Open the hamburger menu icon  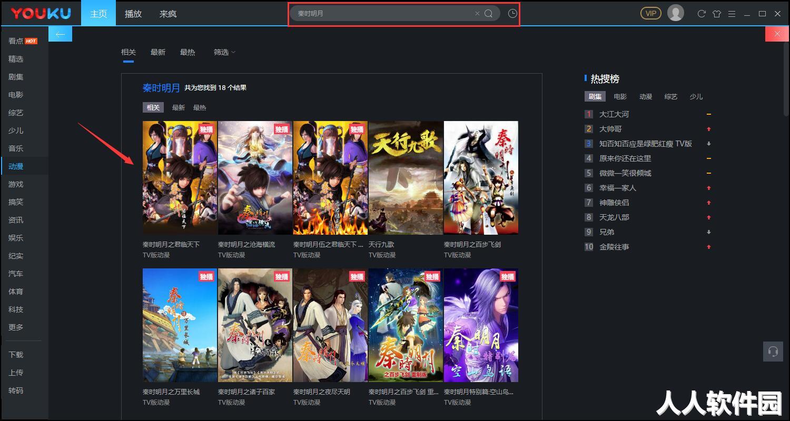(732, 14)
